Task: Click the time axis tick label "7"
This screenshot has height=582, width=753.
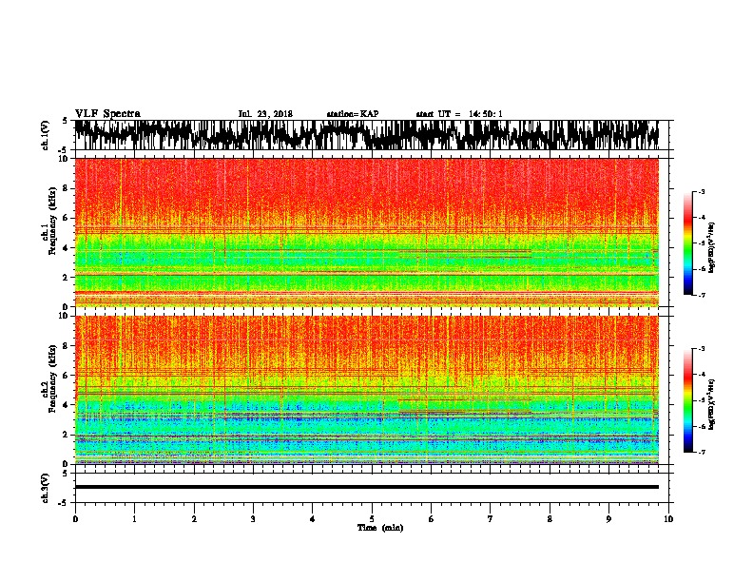Action: coord(491,519)
